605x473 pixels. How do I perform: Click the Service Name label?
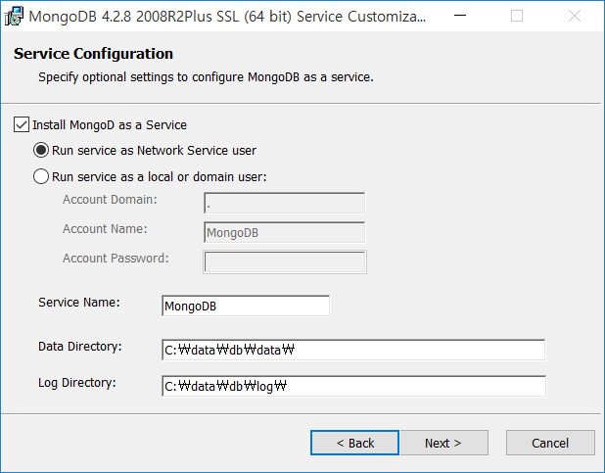click(x=79, y=303)
